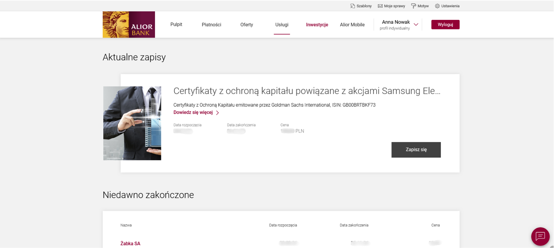Screen dimensions: 554x248
Task: Click the Niedawno zakończone heading
Action: (148, 195)
